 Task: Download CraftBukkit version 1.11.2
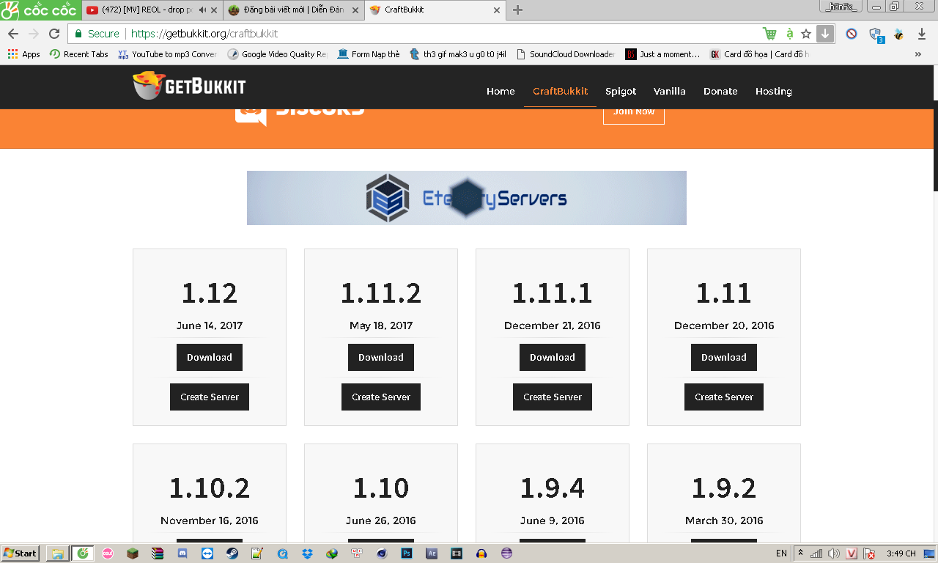(381, 357)
